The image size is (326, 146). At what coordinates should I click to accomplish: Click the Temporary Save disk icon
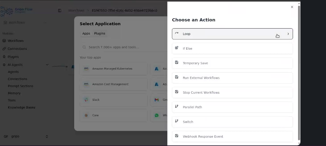[x=177, y=63]
